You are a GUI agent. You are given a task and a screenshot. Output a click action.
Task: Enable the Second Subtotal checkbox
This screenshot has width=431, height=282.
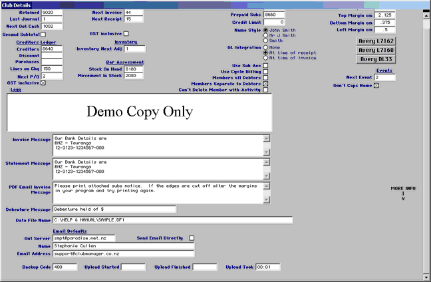point(43,34)
